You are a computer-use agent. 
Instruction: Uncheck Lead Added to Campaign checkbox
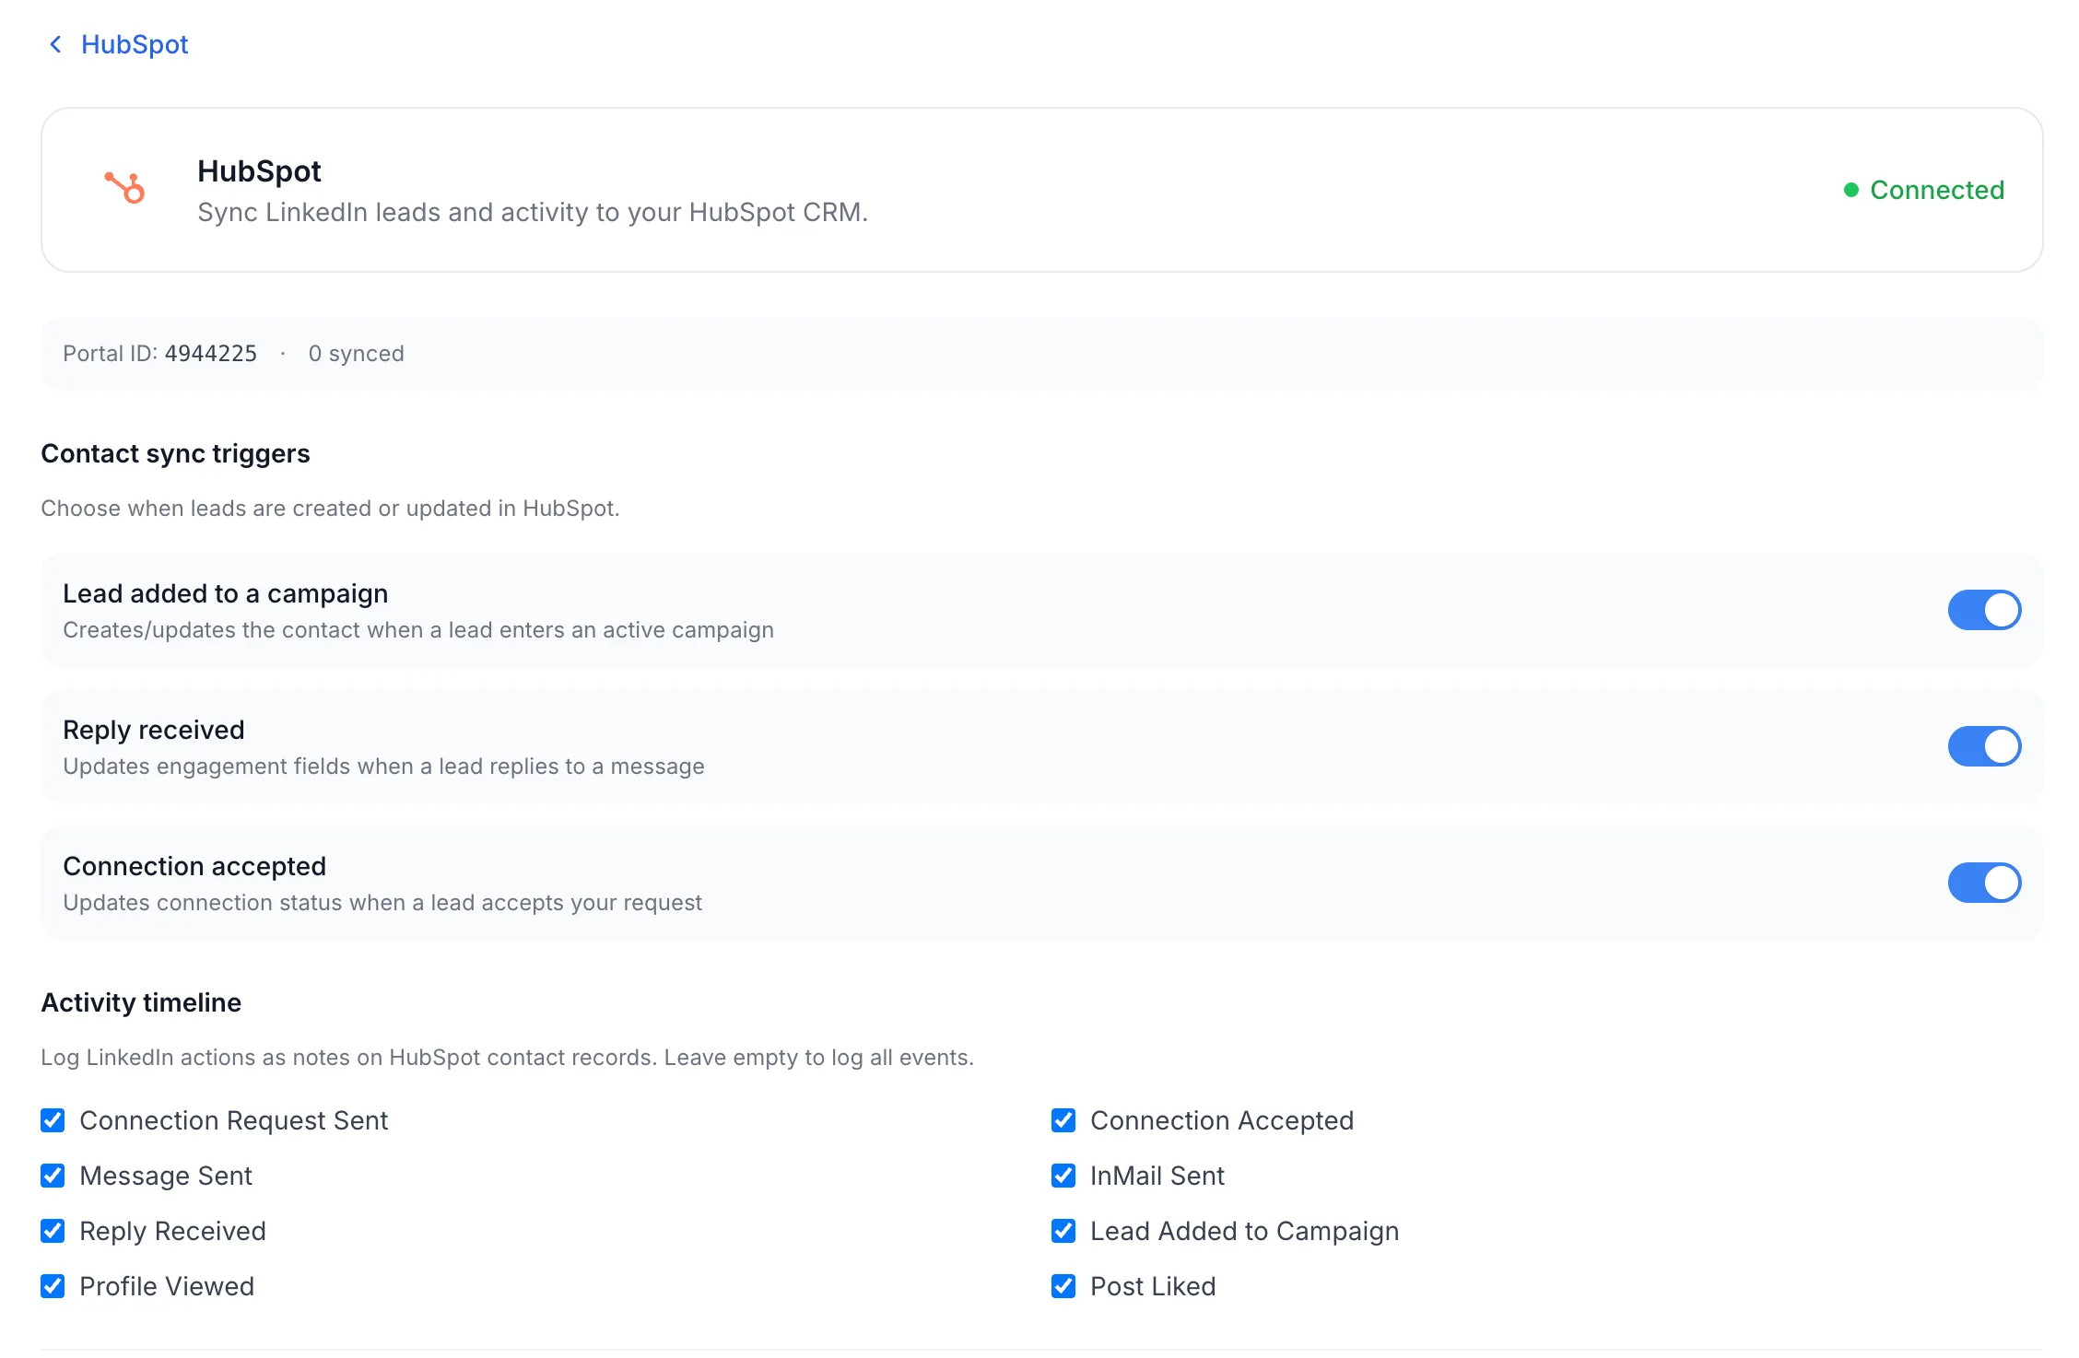(1063, 1231)
